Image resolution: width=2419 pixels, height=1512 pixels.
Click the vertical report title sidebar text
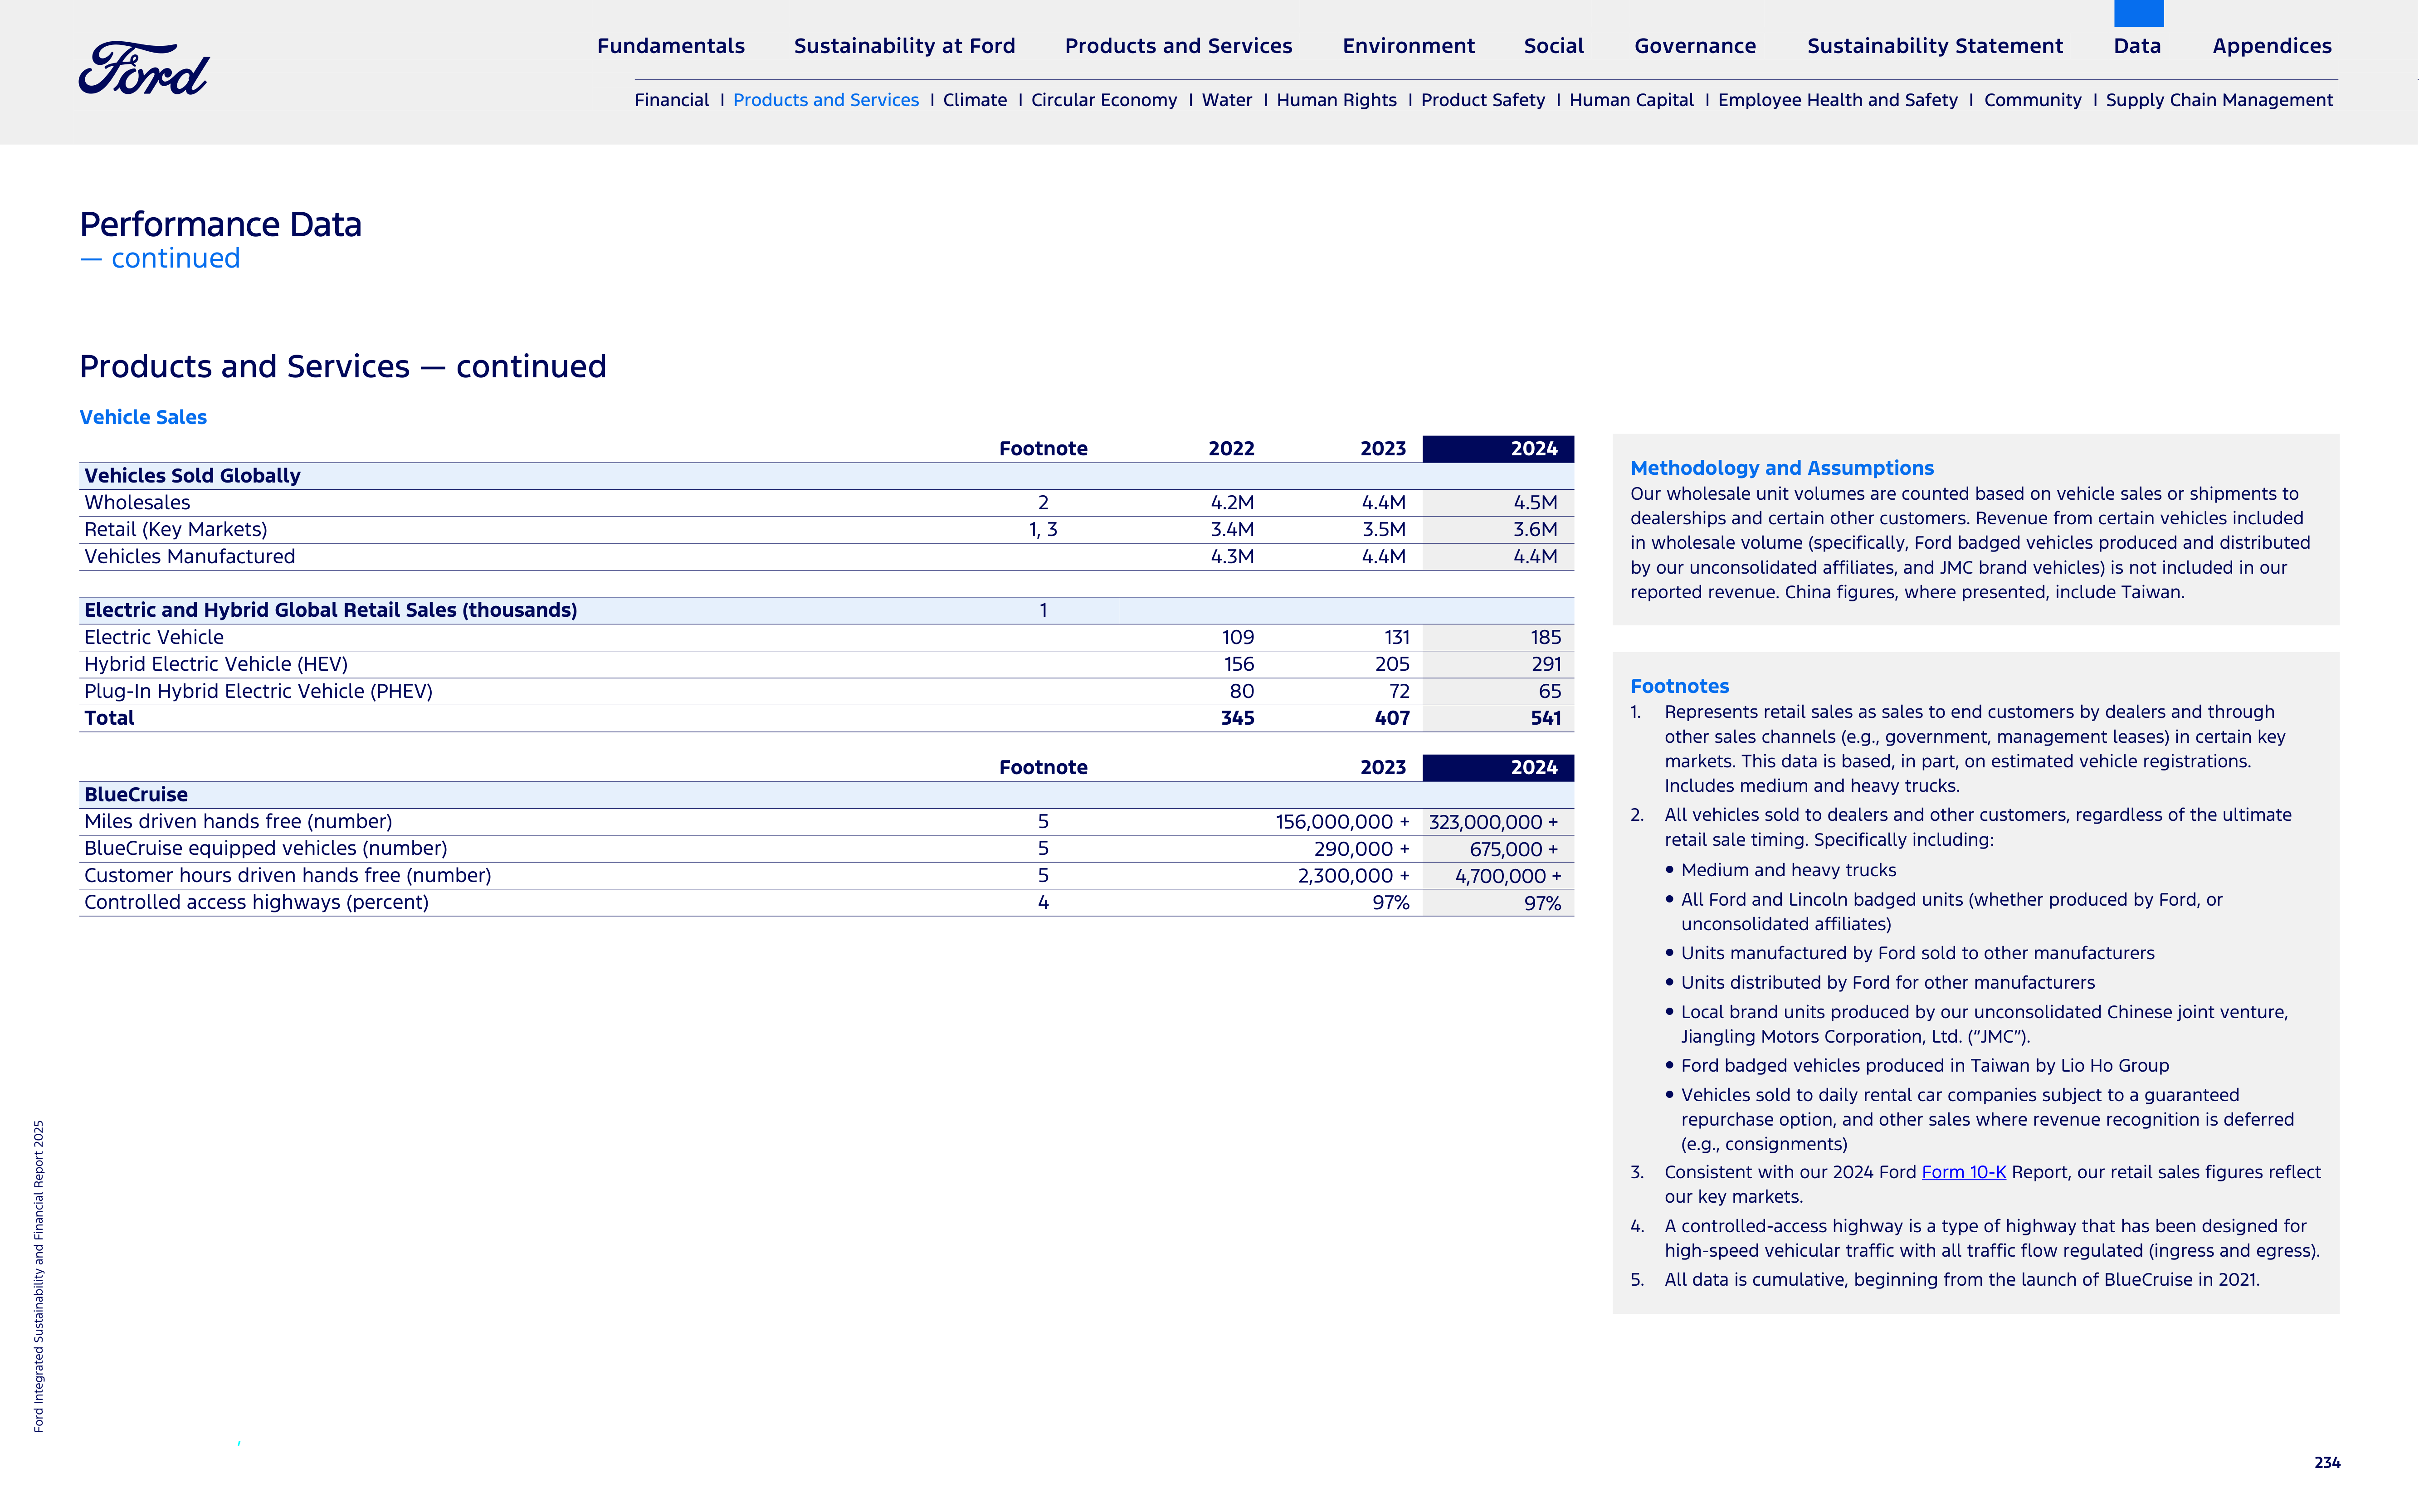point(39,1276)
